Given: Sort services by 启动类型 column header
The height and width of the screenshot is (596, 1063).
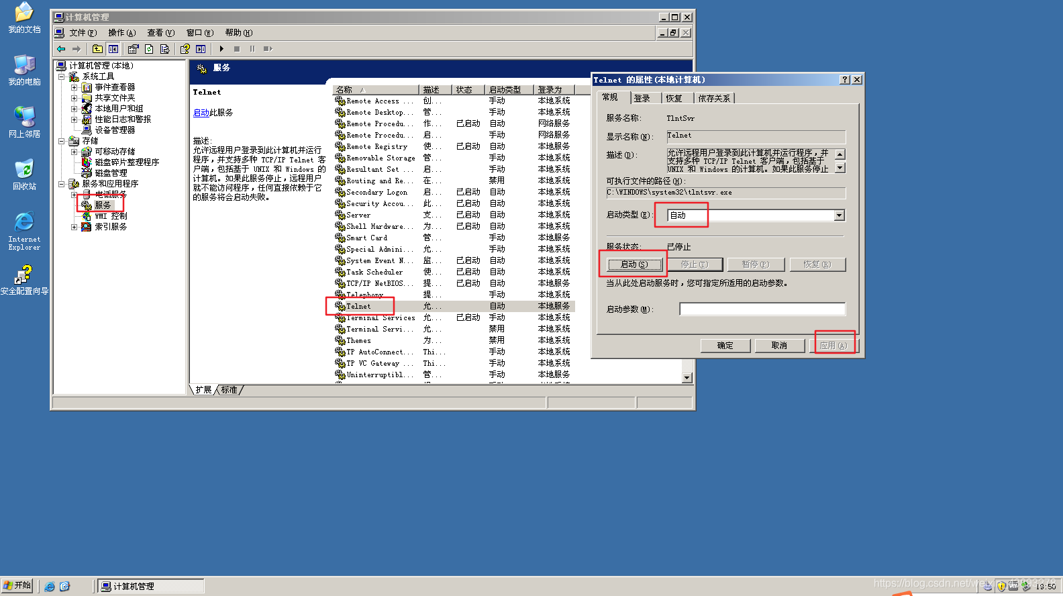Looking at the screenshot, I should [x=510, y=90].
